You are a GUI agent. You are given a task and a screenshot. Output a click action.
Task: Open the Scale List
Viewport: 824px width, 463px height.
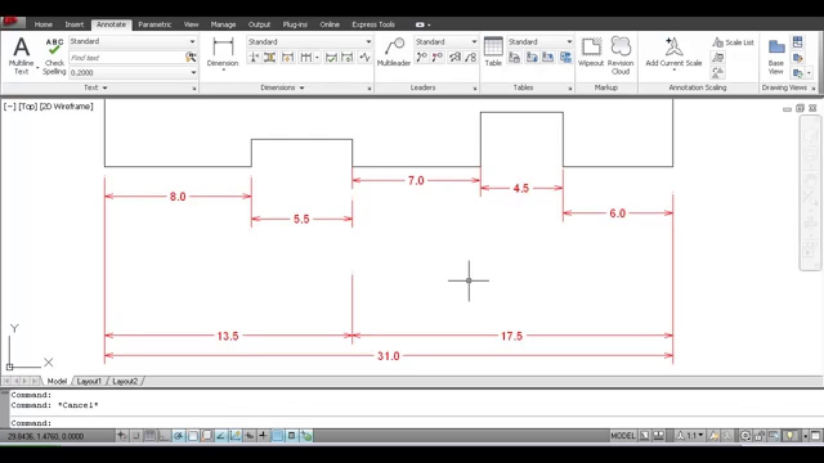733,42
